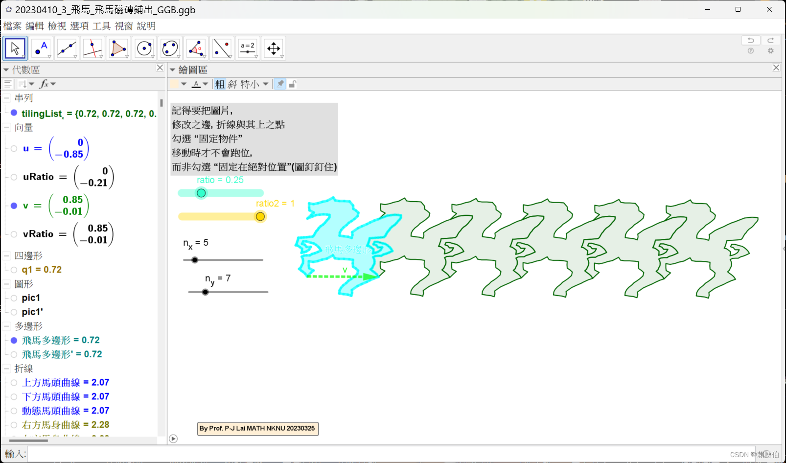Screen dimensions: 786x463
Task: Select the Point tool
Action: coord(41,48)
